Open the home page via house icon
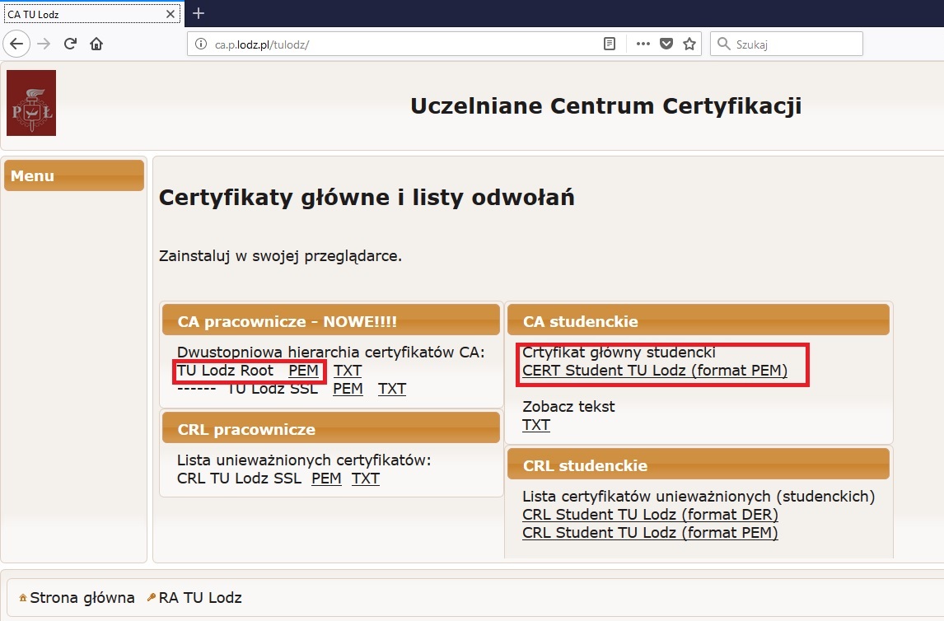This screenshot has width=944, height=621. [96, 44]
